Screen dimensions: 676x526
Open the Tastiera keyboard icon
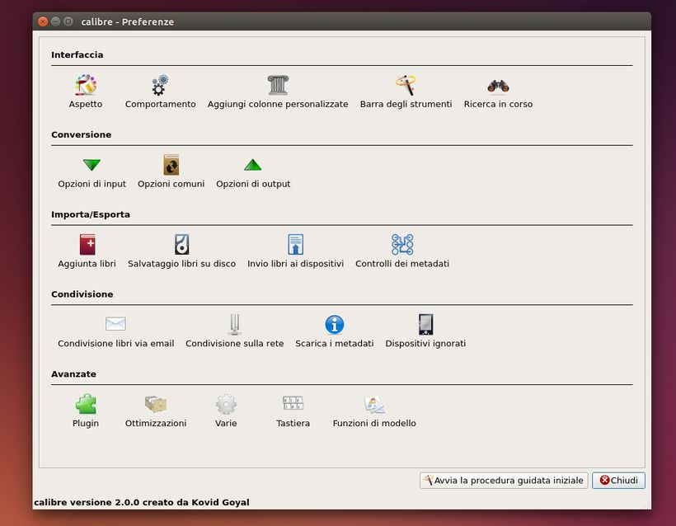click(293, 403)
